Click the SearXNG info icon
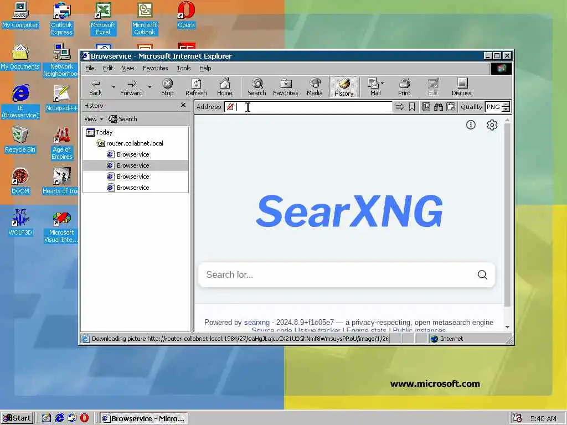This screenshot has width=567, height=425. [x=471, y=125]
